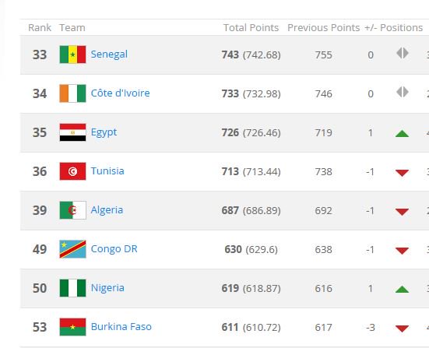Click the +/- Positions column header

(393, 27)
